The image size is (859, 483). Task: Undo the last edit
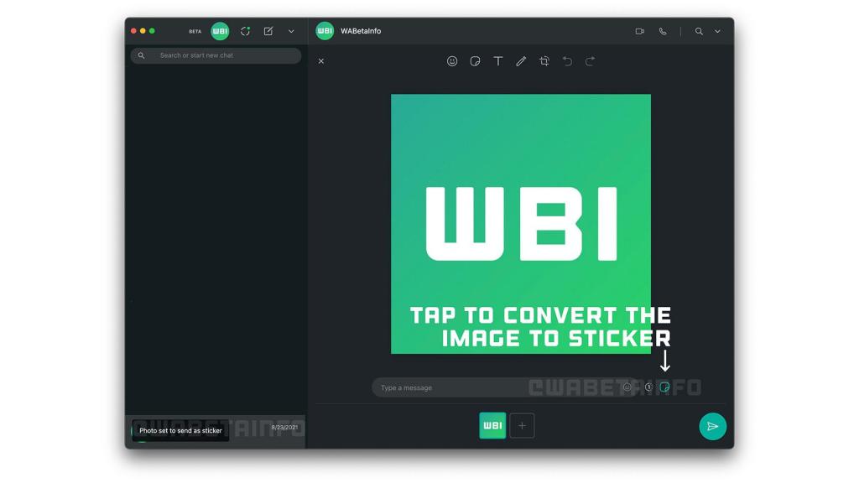pyautogui.click(x=567, y=61)
